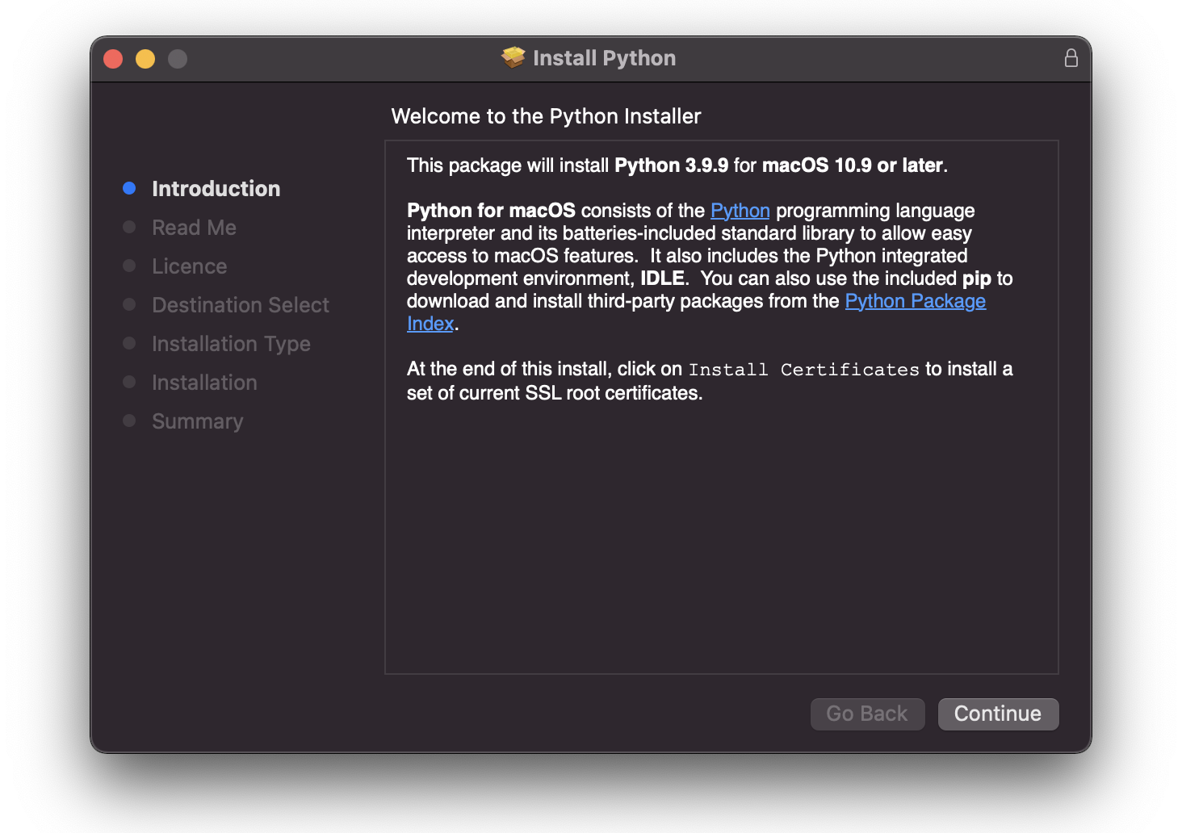Click the Go Back button
The width and height of the screenshot is (1182, 833).
[x=867, y=714]
